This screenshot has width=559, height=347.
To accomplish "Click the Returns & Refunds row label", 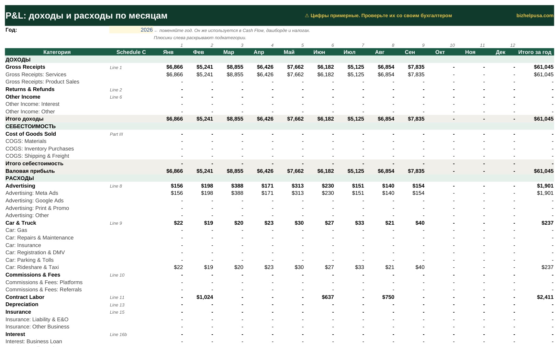I will [30, 89].
